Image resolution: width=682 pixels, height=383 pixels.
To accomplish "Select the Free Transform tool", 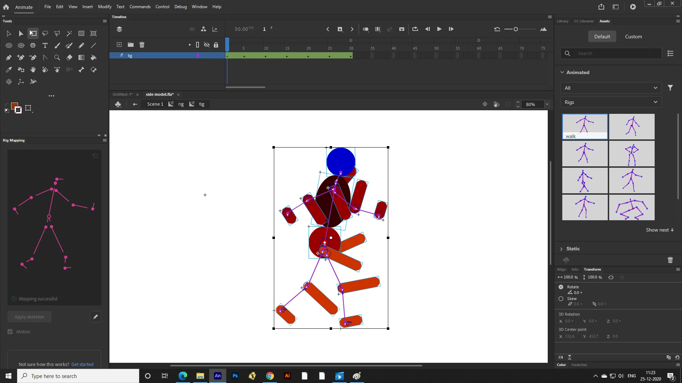I will [x=33, y=33].
